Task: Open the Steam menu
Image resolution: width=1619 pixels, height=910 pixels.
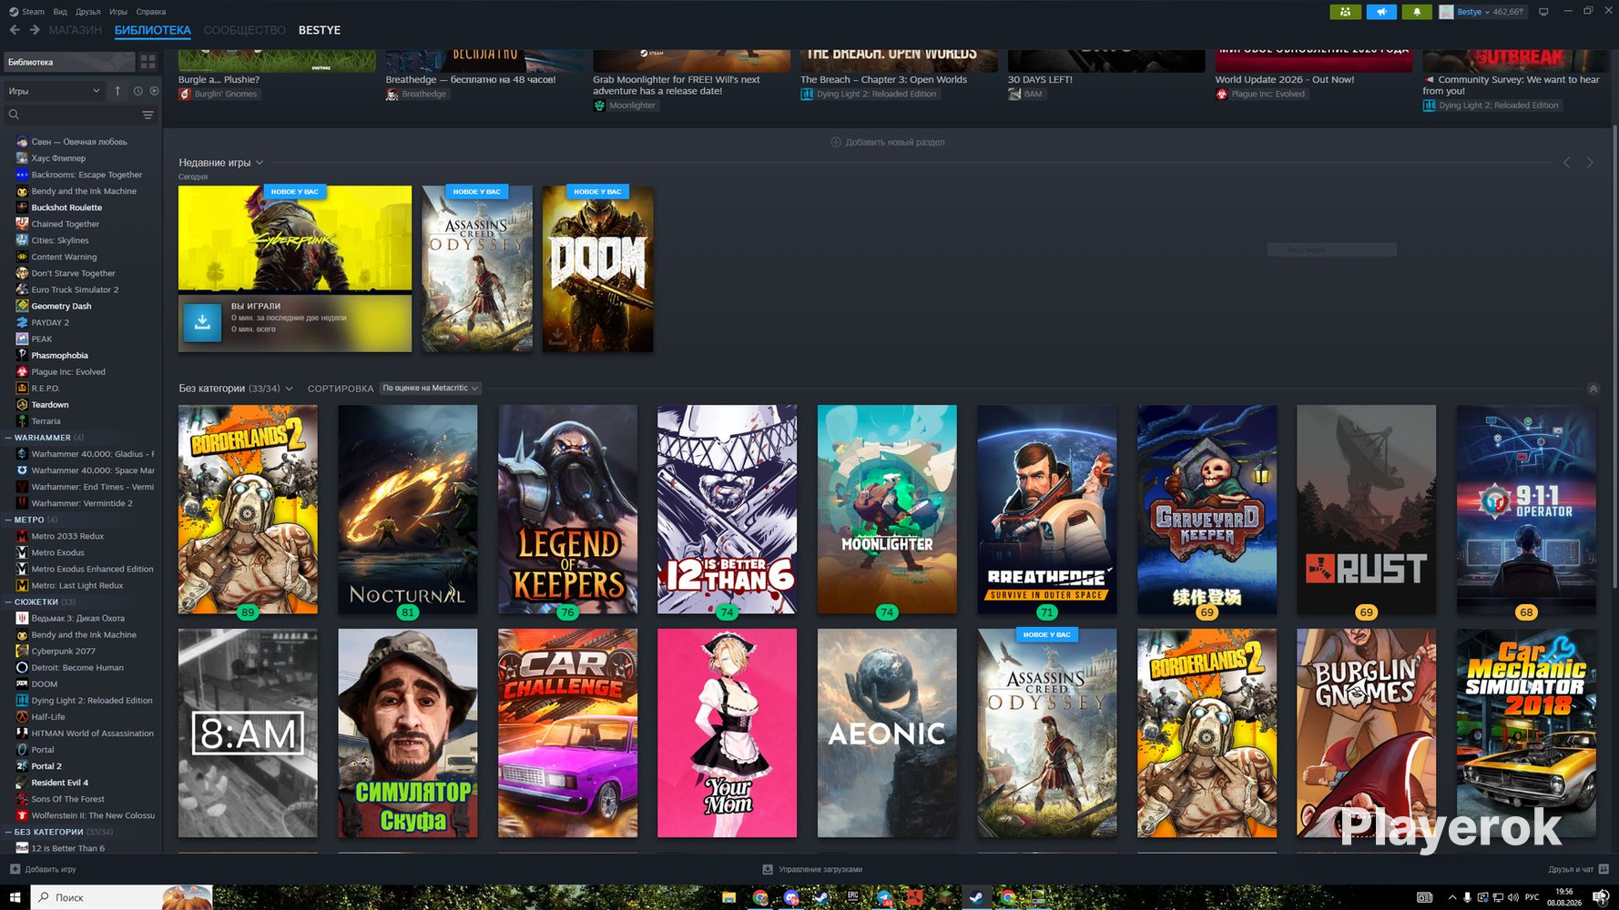Action: [x=27, y=12]
